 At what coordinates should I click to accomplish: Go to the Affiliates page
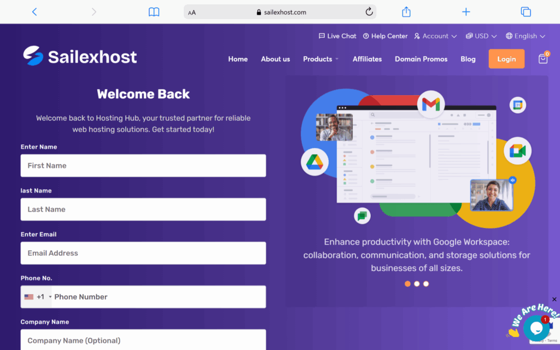coord(367,59)
